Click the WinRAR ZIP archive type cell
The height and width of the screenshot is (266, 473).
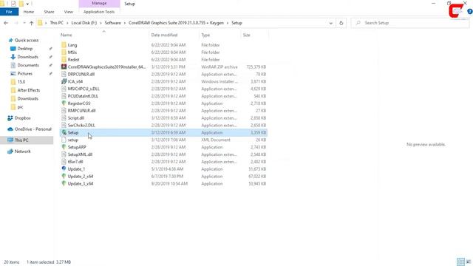pyautogui.click(x=220, y=67)
